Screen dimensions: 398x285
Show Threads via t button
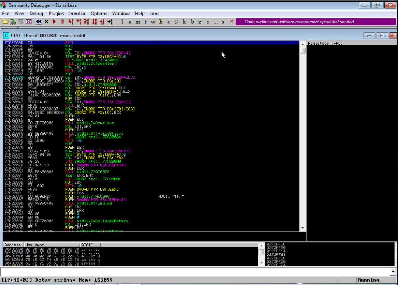pyautogui.click(x=145, y=22)
